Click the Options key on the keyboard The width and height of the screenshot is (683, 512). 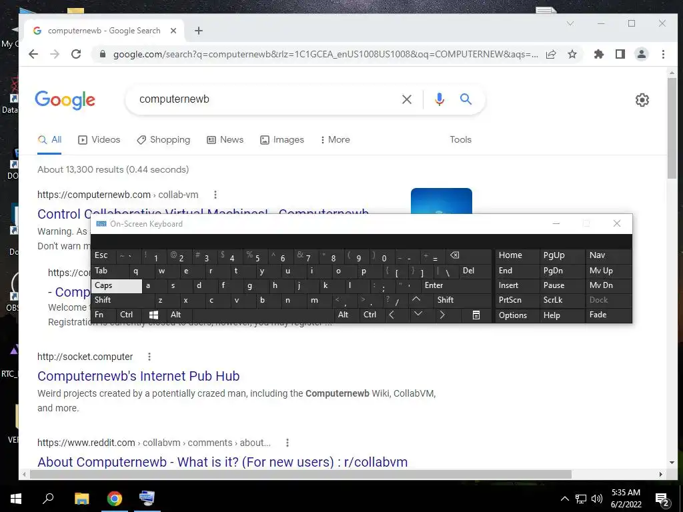coord(517,315)
